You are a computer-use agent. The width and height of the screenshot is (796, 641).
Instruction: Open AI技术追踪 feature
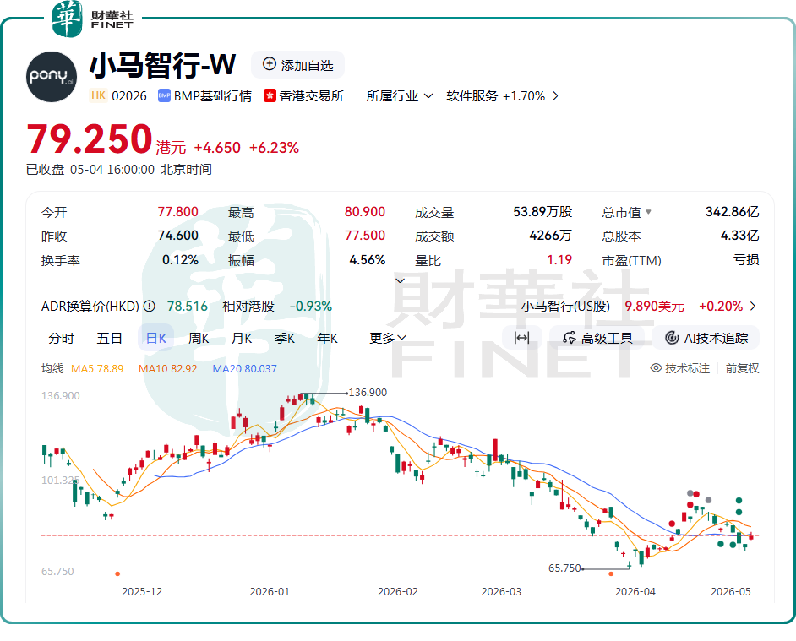[x=706, y=338]
